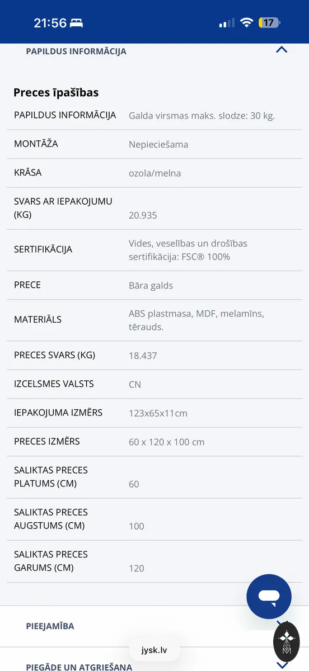Viewport: 309px width, 671px height.
Task: Tap the ozola/melna colour value
Action: click(x=154, y=173)
